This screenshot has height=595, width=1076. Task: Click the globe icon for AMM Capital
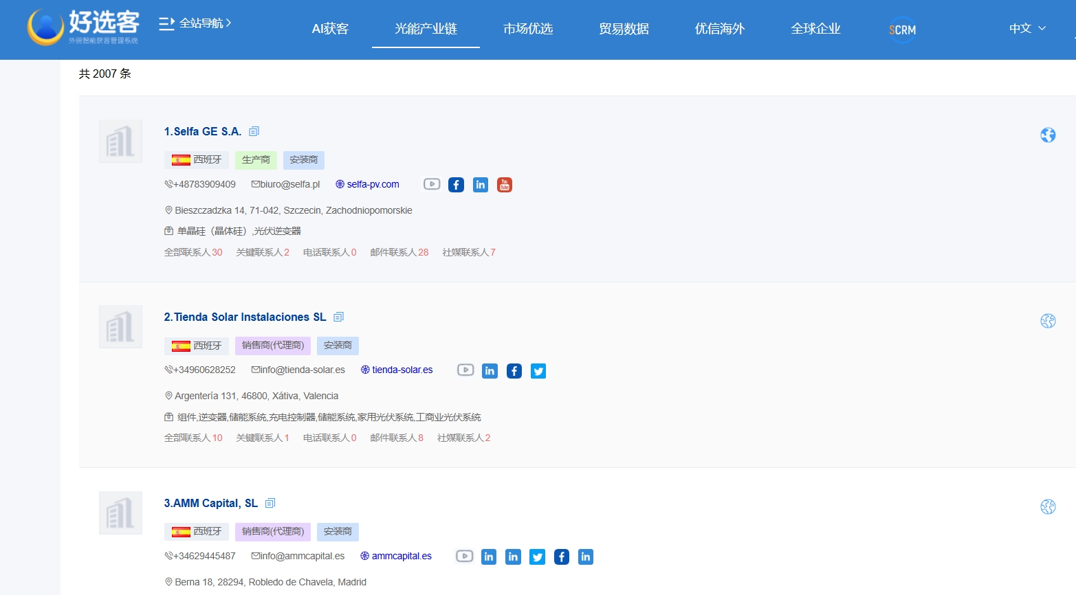(1048, 507)
